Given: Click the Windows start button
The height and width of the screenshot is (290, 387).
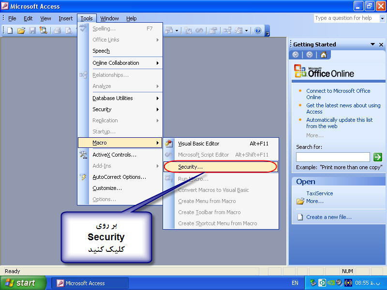Looking at the screenshot, I should tap(23, 283).
